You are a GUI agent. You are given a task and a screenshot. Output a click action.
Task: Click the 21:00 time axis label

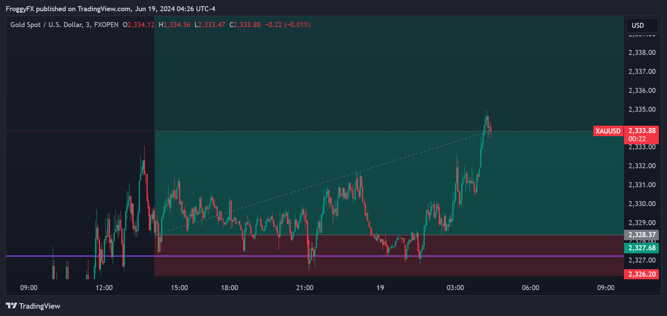pyautogui.click(x=305, y=288)
